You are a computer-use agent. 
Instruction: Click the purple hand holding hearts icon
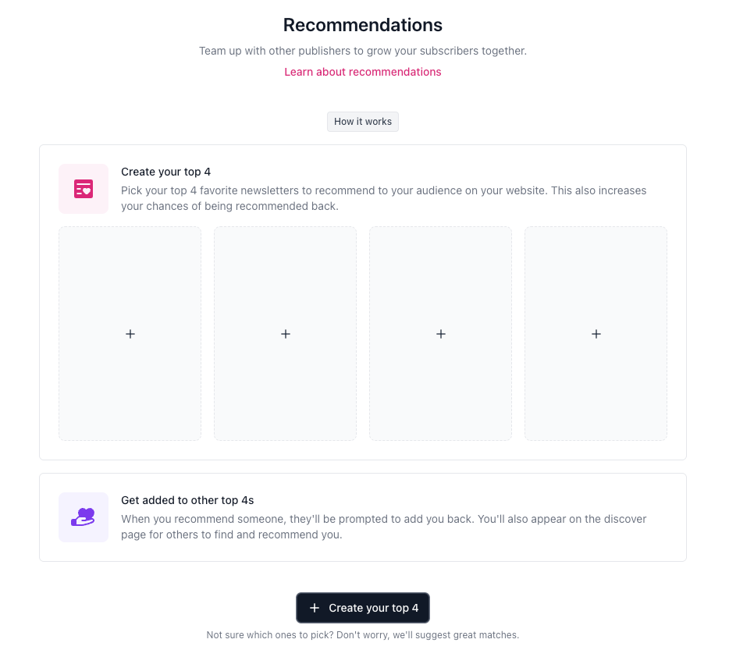84,517
